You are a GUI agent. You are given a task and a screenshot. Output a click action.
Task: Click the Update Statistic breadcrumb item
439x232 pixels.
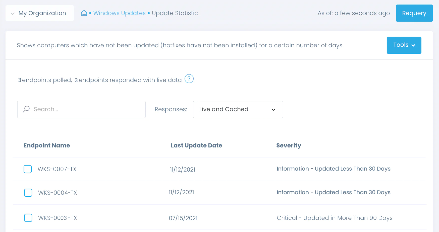point(175,13)
